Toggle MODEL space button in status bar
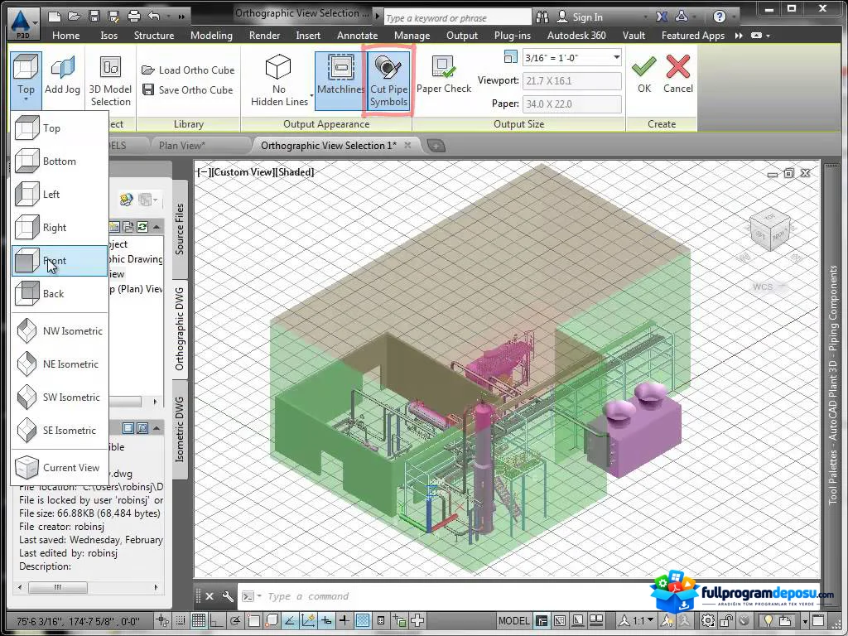 click(513, 620)
